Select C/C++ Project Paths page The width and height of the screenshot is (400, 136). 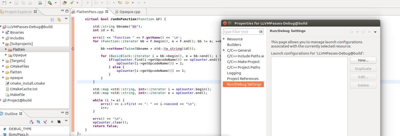click(x=243, y=67)
